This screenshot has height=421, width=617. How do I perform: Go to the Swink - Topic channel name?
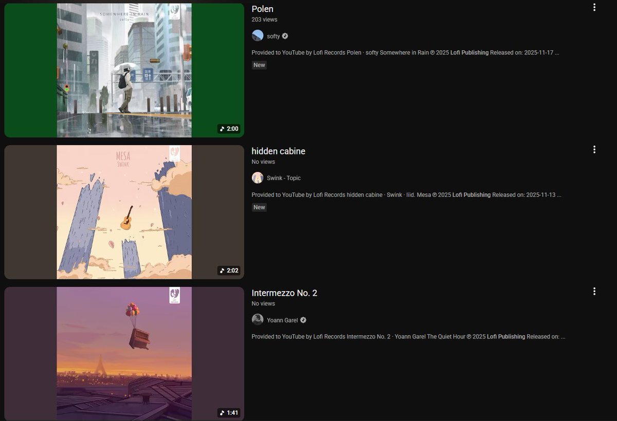click(x=284, y=178)
